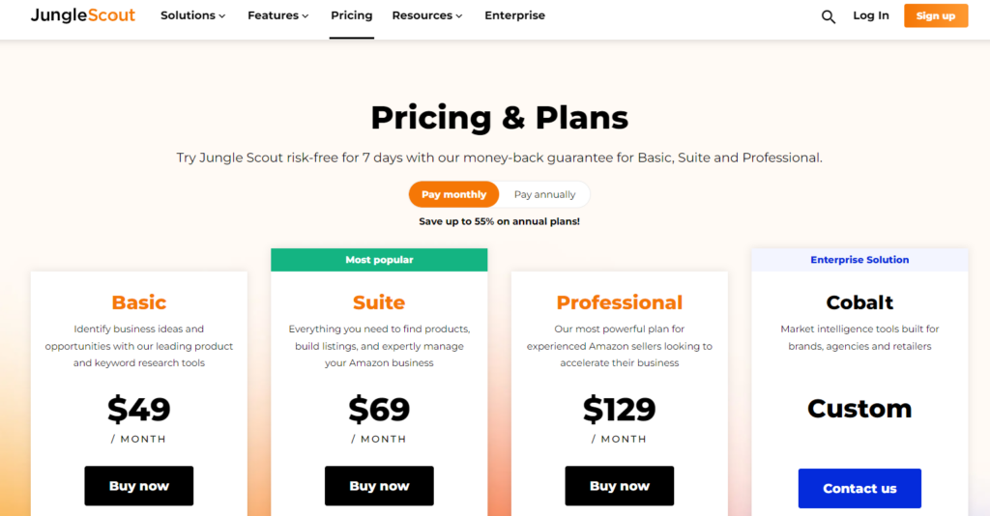
Task: Click the Professional plan heading
Action: click(x=620, y=302)
